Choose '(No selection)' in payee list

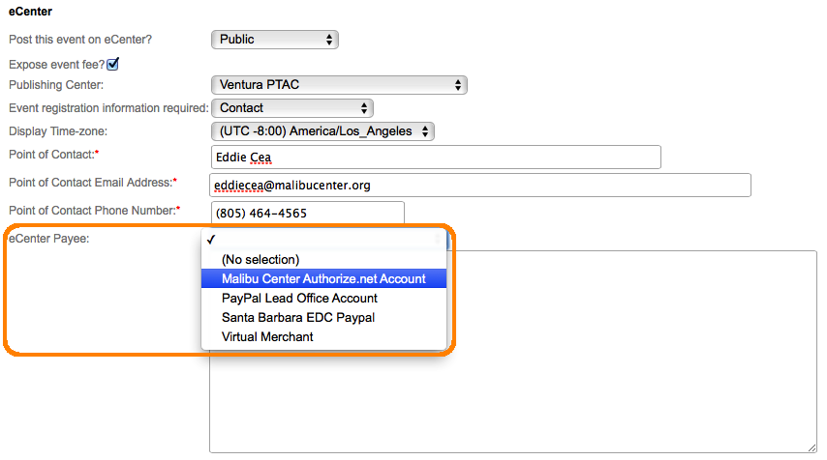coord(260,260)
